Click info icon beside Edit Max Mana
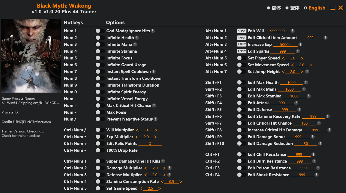Screen dimensions: 346x193 [304, 89]
